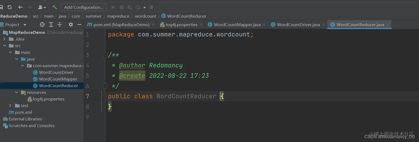Click the Debug bug icon
The image size is (419, 142).
point(121,7)
